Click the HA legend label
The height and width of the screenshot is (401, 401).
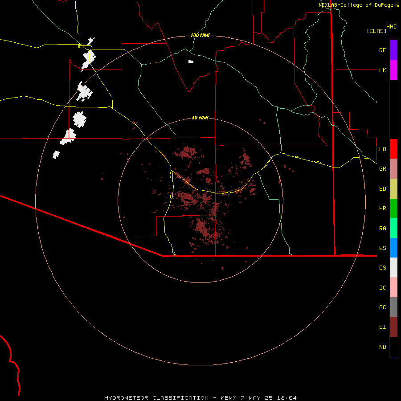click(382, 149)
